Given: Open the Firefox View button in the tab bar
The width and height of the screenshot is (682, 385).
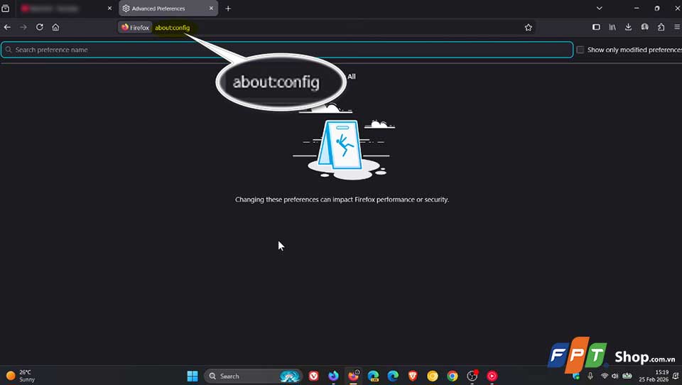Looking at the screenshot, I should click(x=6, y=9).
